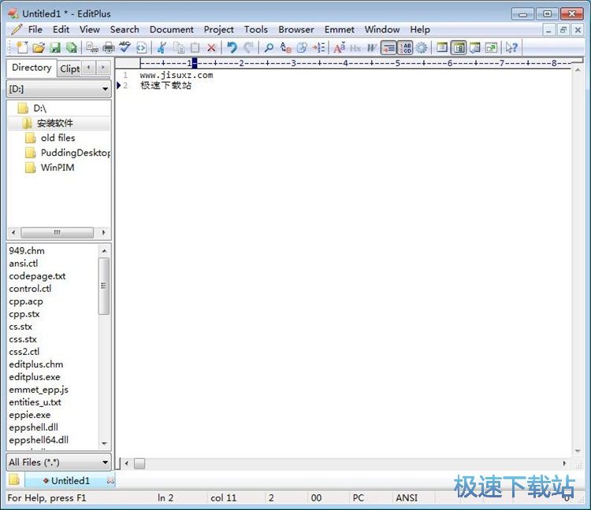Viewport: 591px width, 510px height.
Task: Click the editor horizontal scrollbar thumb
Action: coord(139,464)
